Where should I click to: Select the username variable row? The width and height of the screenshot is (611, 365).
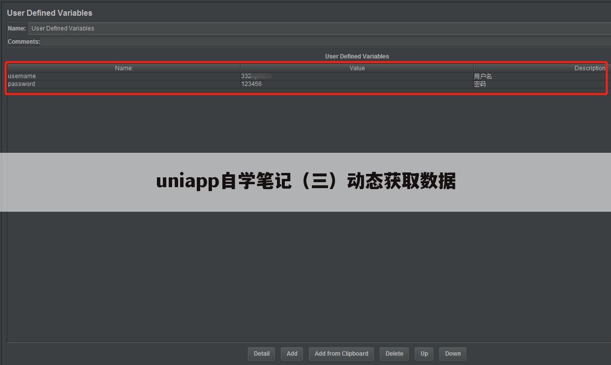coord(123,76)
